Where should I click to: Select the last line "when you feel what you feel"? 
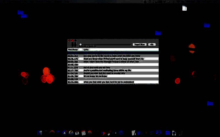point(110,82)
